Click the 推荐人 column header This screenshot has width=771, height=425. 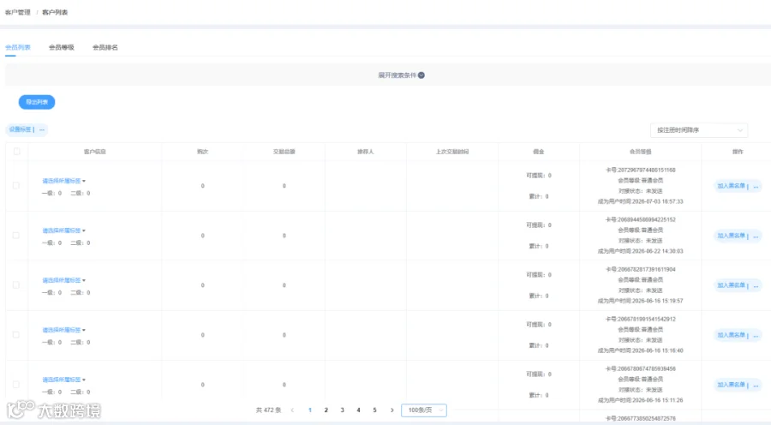pyautogui.click(x=365, y=152)
